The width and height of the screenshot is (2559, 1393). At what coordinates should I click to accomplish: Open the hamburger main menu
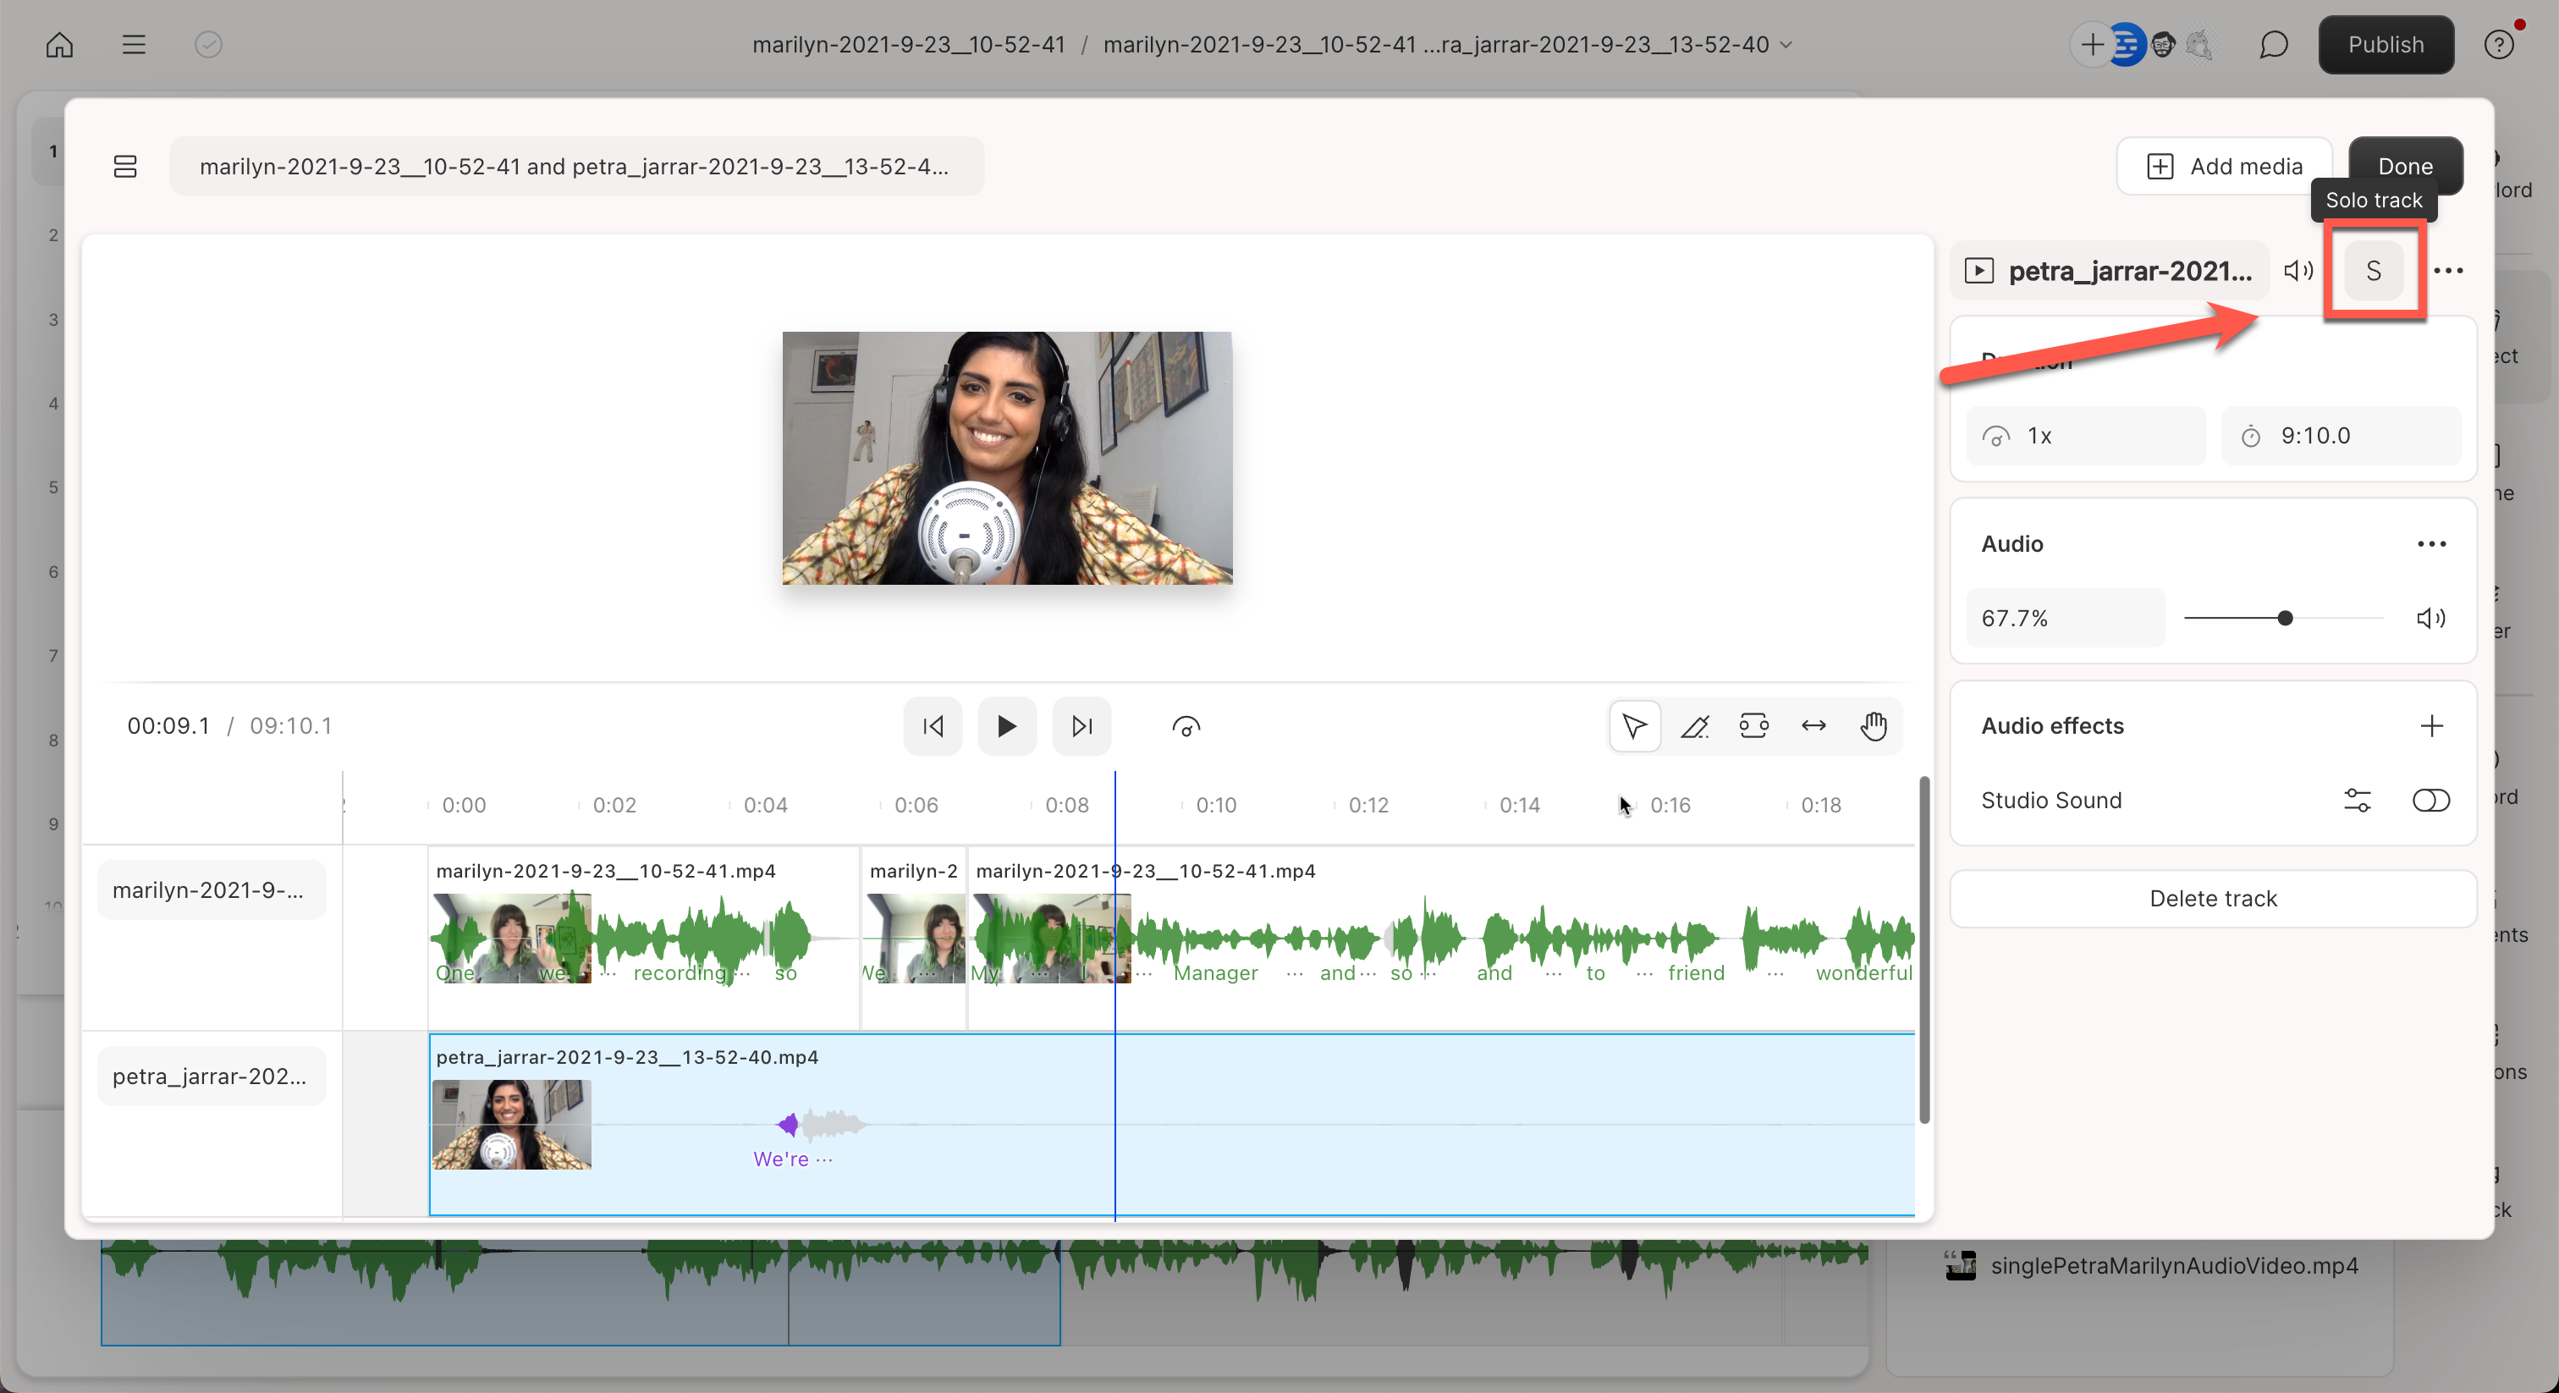[133, 45]
